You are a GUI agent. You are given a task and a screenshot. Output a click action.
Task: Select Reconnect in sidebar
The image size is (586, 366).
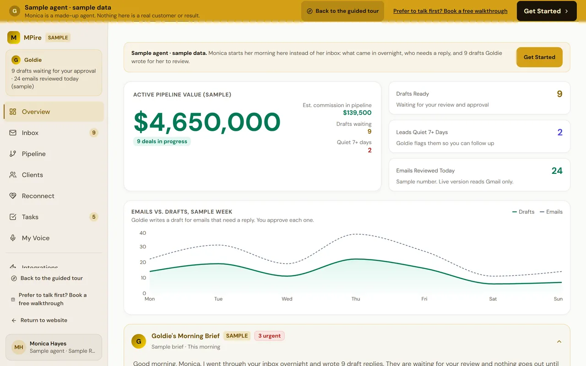(x=54, y=196)
